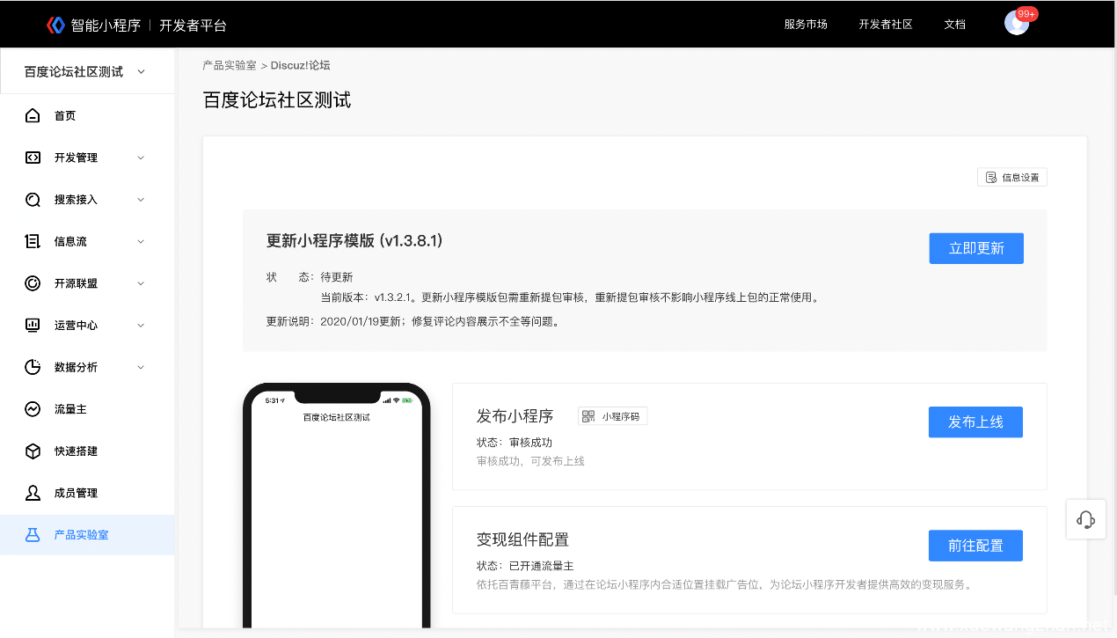Click the 开源联盟 sidebar icon

(33, 283)
